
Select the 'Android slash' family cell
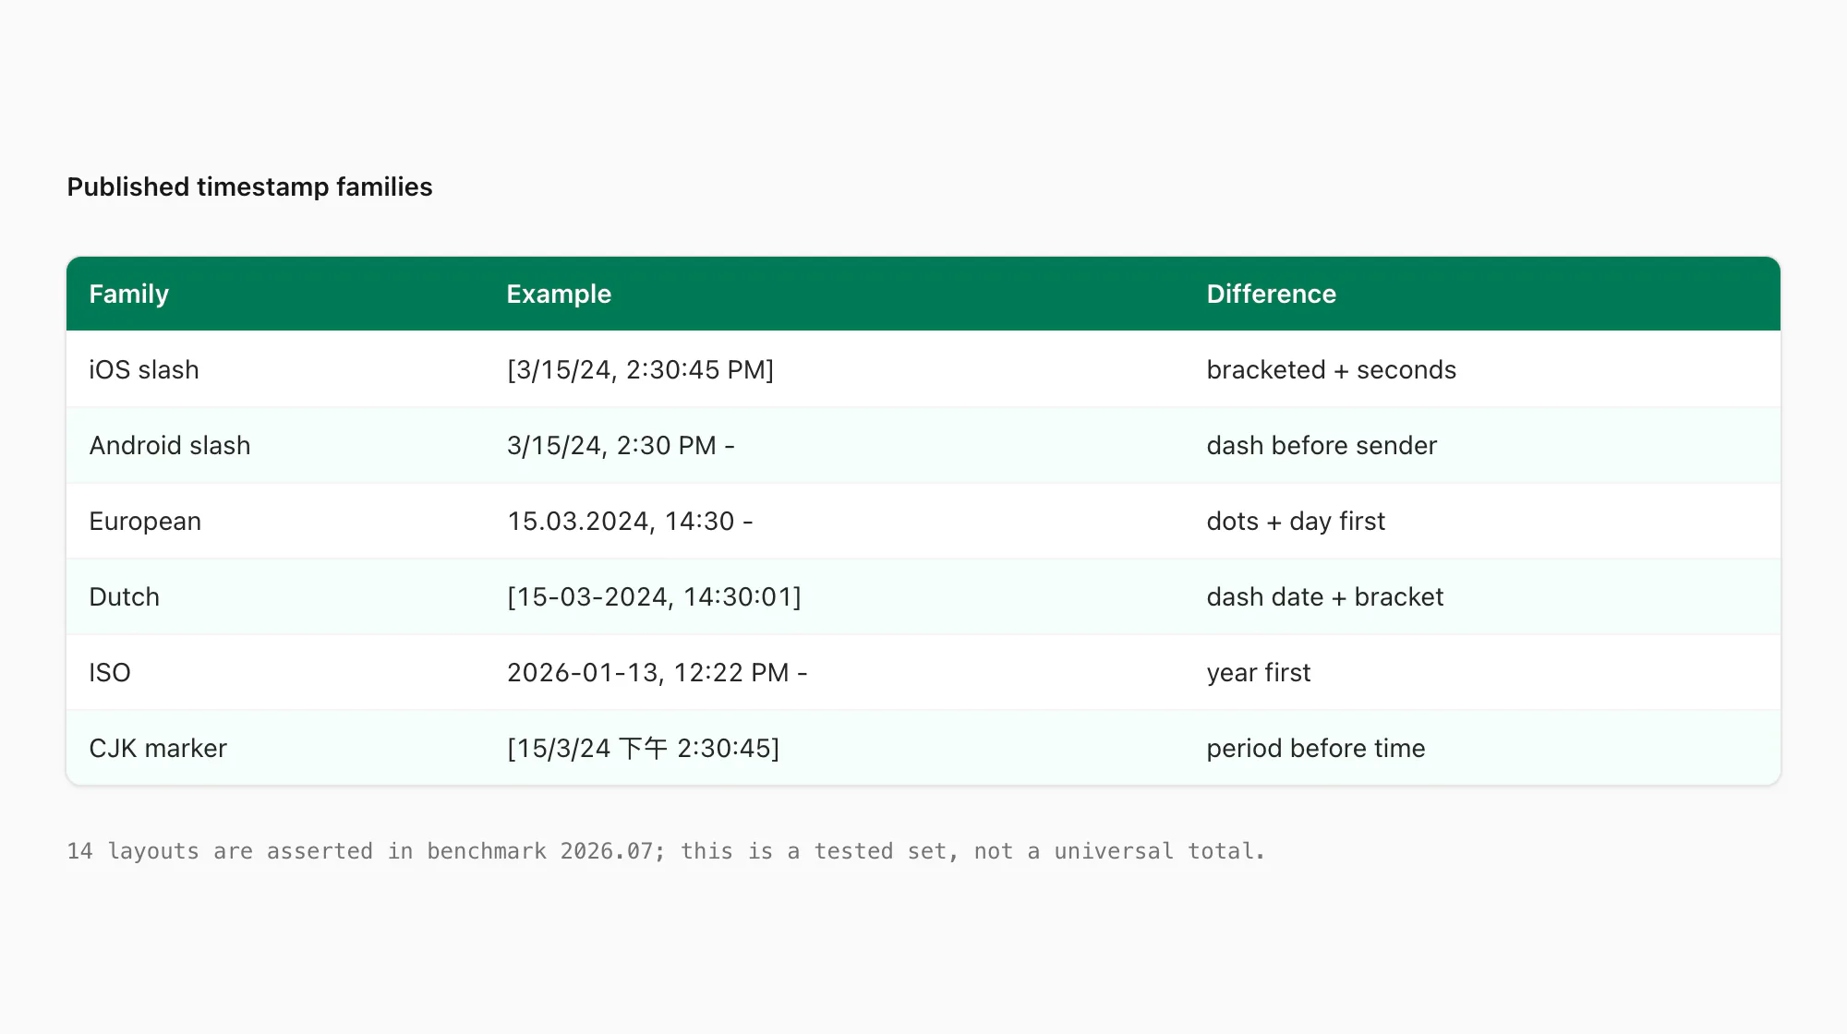(x=170, y=445)
